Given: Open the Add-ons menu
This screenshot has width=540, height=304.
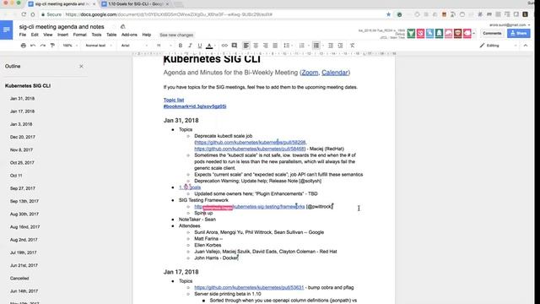Looking at the screenshot, I should click(x=129, y=35).
